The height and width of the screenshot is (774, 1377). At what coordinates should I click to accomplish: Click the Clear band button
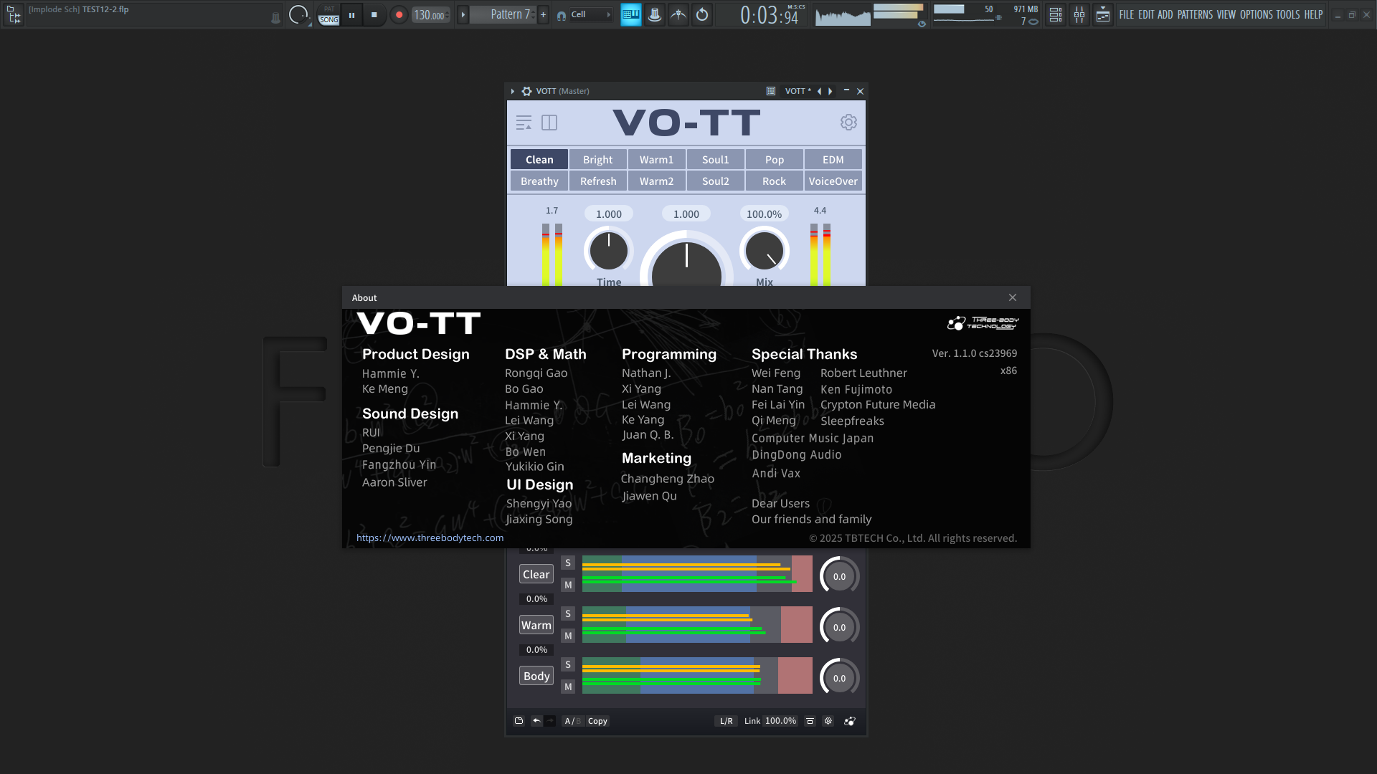(536, 574)
